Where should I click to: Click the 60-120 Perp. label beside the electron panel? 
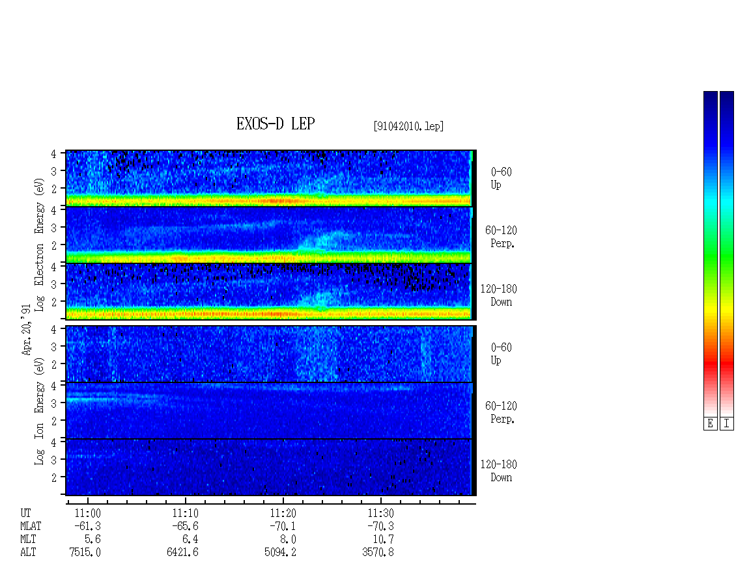[x=501, y=237]
